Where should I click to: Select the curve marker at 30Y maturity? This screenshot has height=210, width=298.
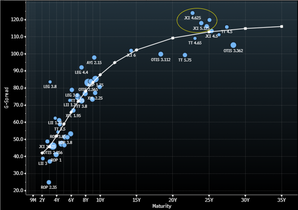(245, 28)
